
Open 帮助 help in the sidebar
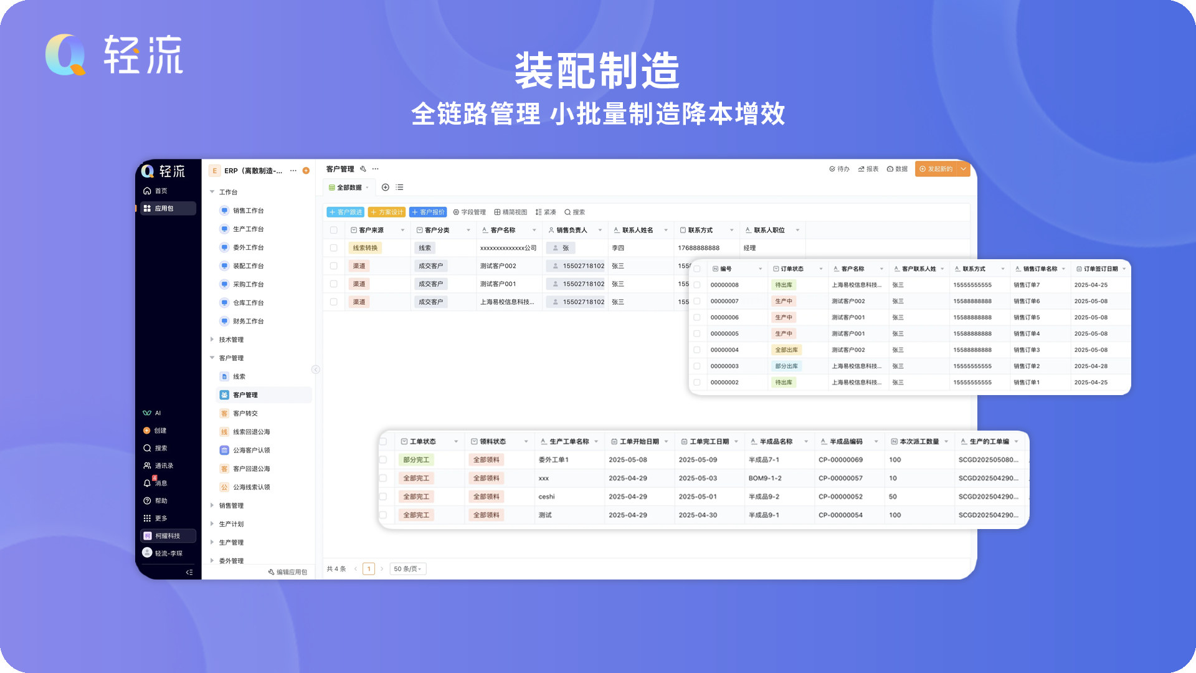[x=155, y=500]
